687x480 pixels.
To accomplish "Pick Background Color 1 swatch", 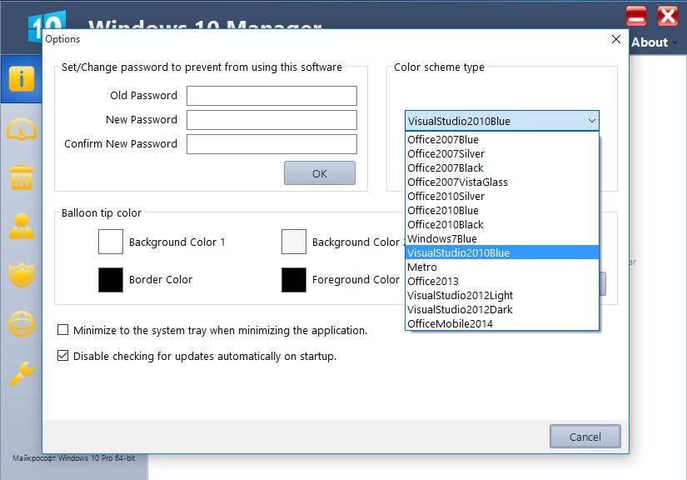I will pyautogui.click(x=111, y=242).
